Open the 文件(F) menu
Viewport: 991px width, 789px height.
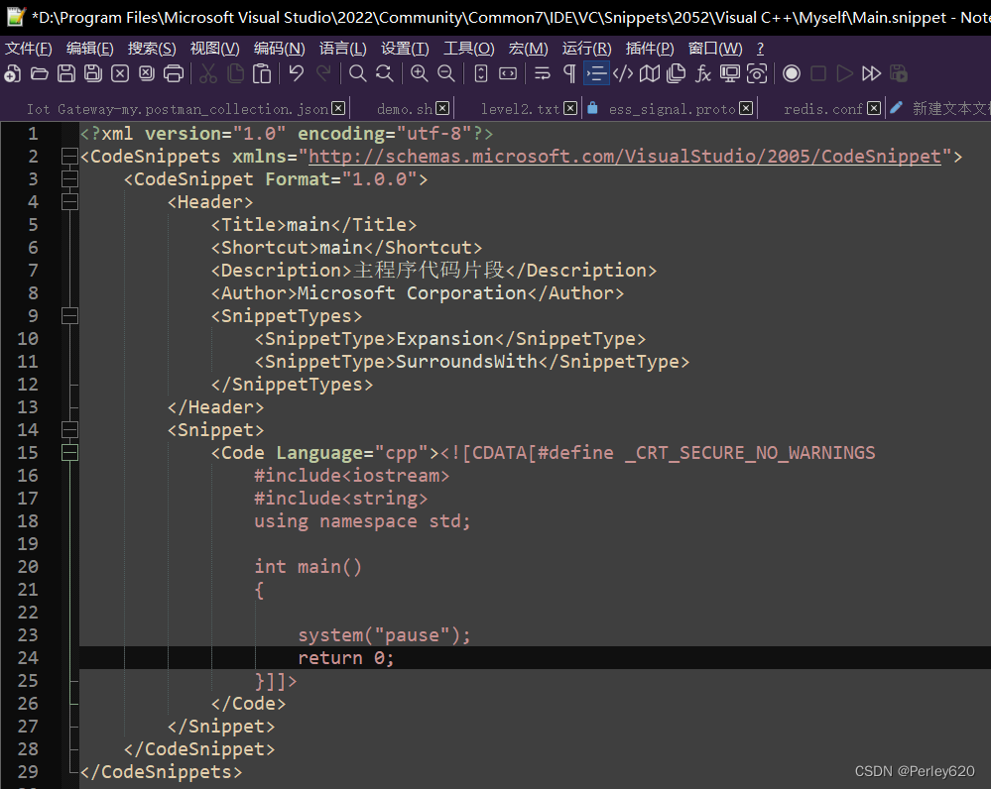[x=29, y=48]
